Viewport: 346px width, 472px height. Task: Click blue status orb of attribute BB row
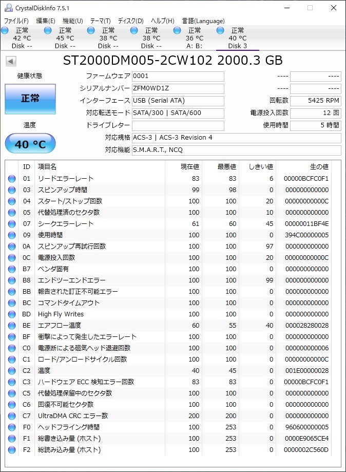click(12, 292)
